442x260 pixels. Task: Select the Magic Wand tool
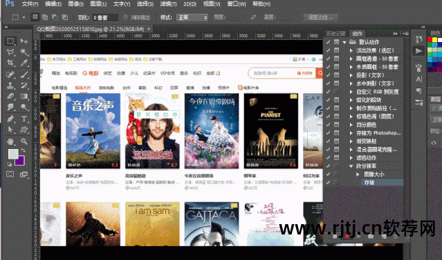[24, 52]
